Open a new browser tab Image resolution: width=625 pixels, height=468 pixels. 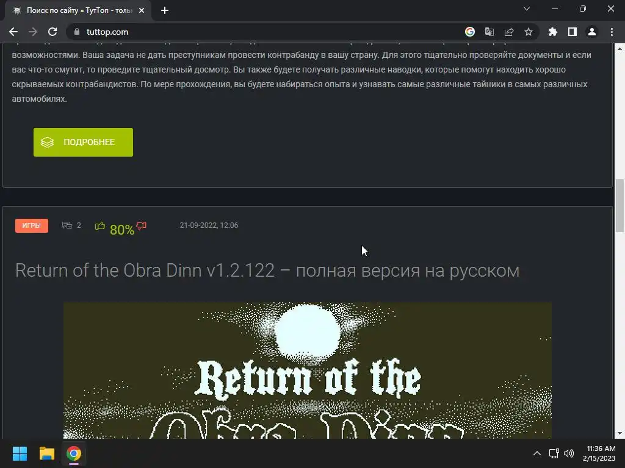(165, 11)
